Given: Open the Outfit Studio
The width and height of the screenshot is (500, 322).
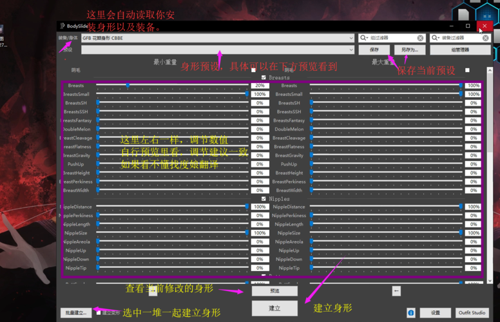Looking at the screenshot, I should tap(472, 313).
